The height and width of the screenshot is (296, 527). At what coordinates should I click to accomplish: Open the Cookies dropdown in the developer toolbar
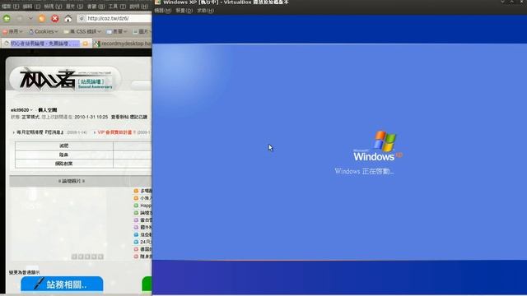44,31
